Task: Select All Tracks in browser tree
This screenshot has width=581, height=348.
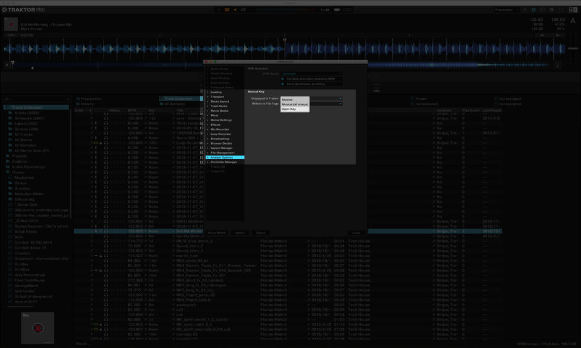Action: click(x=23, y=134)
